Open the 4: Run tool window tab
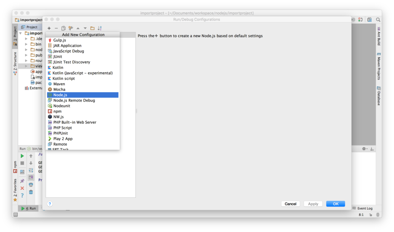Viewport: 394px width, 232px height. pos(28,209)
